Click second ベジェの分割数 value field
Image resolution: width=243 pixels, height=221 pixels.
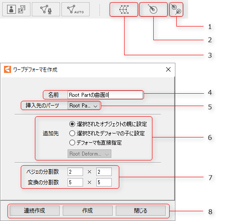click(x=104, y=171)
